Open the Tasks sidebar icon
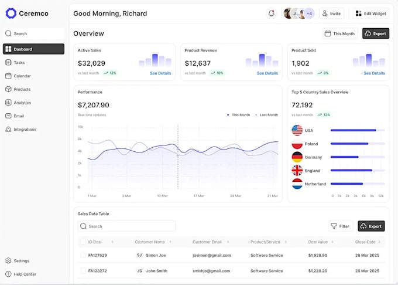 click(x=8, y=62)
